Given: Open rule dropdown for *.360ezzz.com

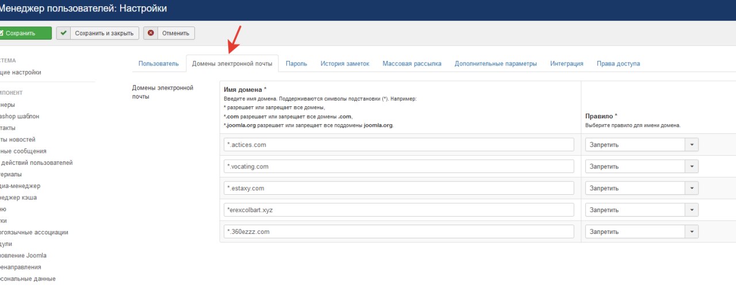Looking at the screenshot, I should coord(642,232).
